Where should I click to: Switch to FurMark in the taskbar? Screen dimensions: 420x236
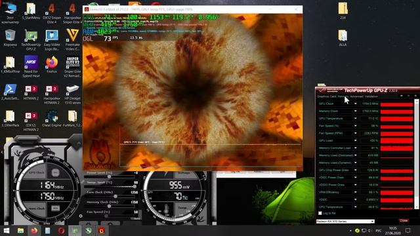(x=102, y=230)
